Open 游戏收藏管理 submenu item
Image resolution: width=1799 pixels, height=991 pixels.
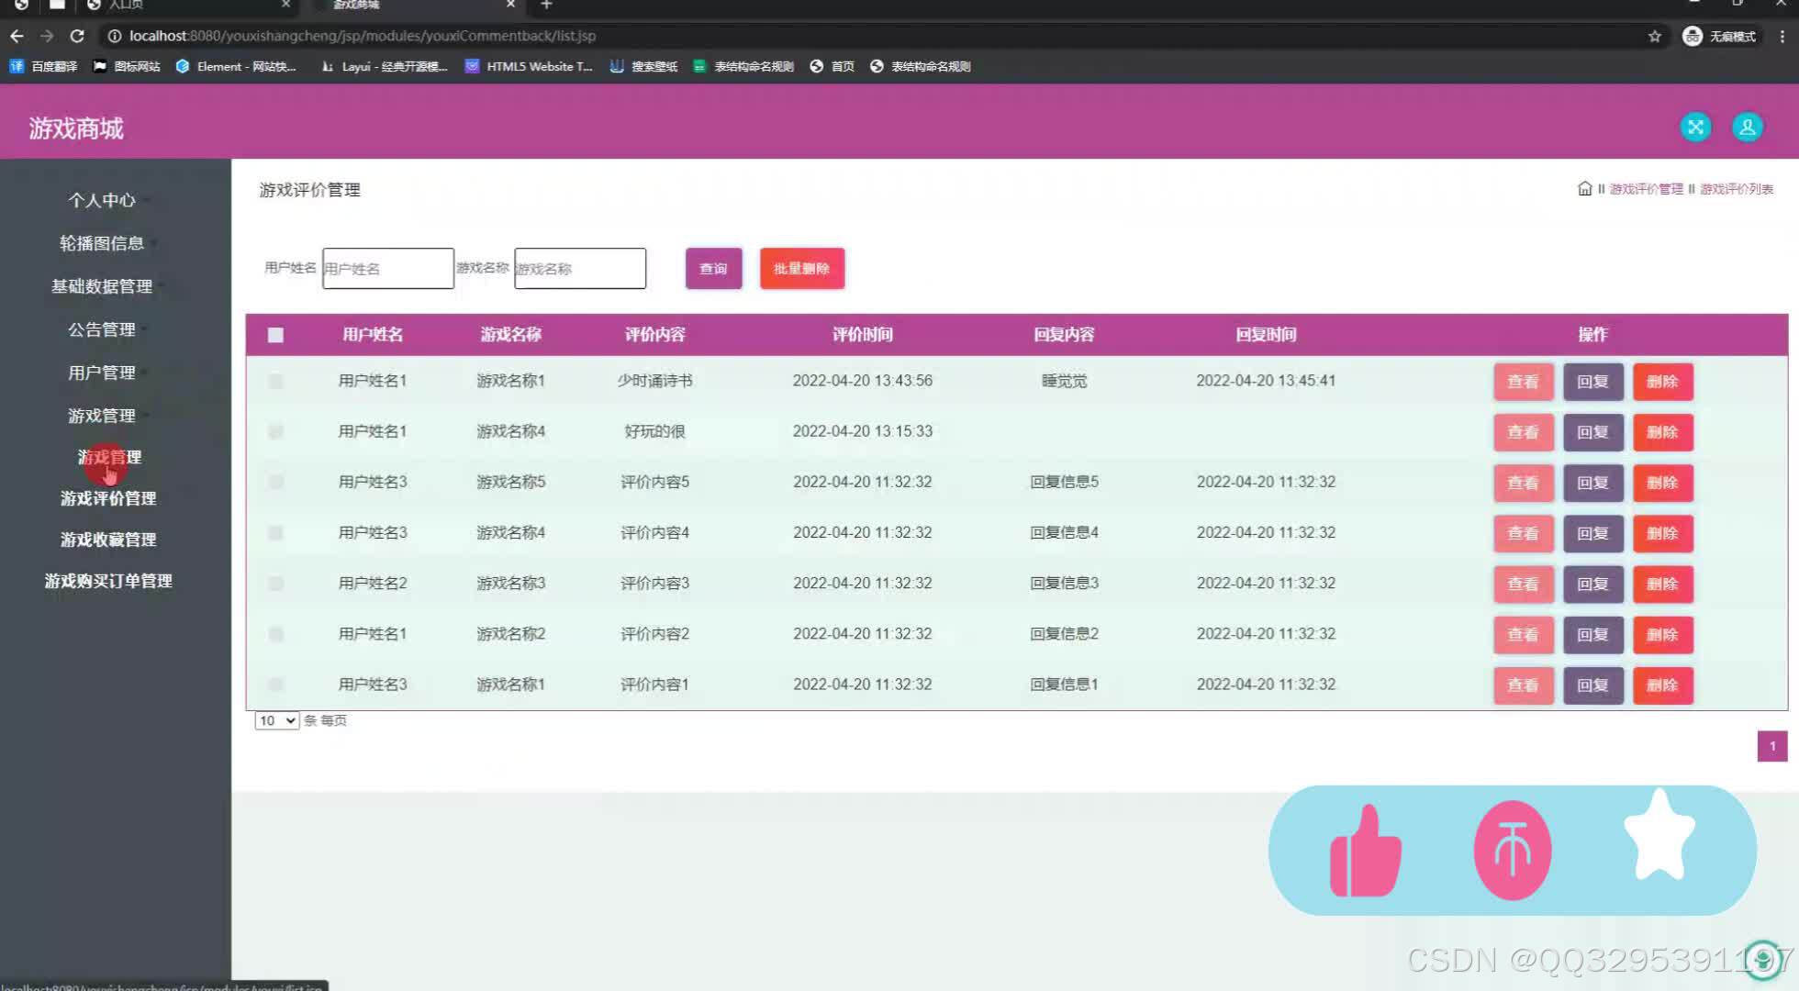[108, 540]
